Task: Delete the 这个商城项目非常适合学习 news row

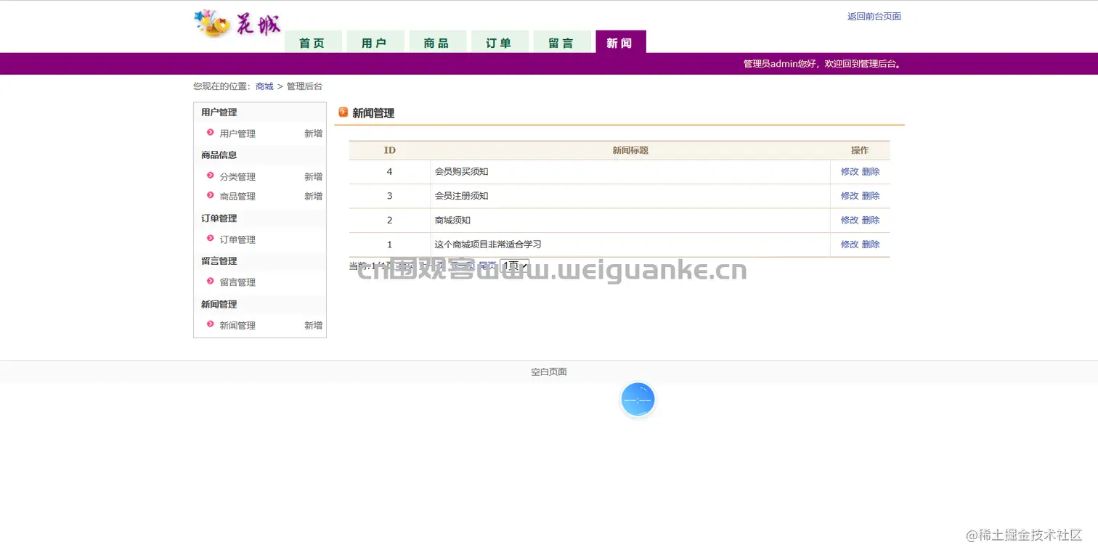Action: [871, 245]
